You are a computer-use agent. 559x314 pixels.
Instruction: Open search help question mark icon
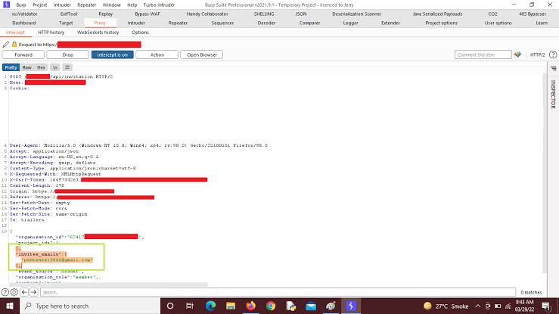tap(5, 292)
